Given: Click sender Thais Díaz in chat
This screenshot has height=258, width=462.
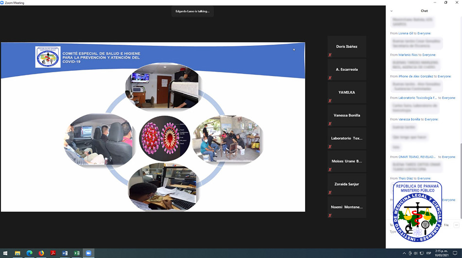Looking at the screenshot, I should pyautogui.click(x=406, y=178).
